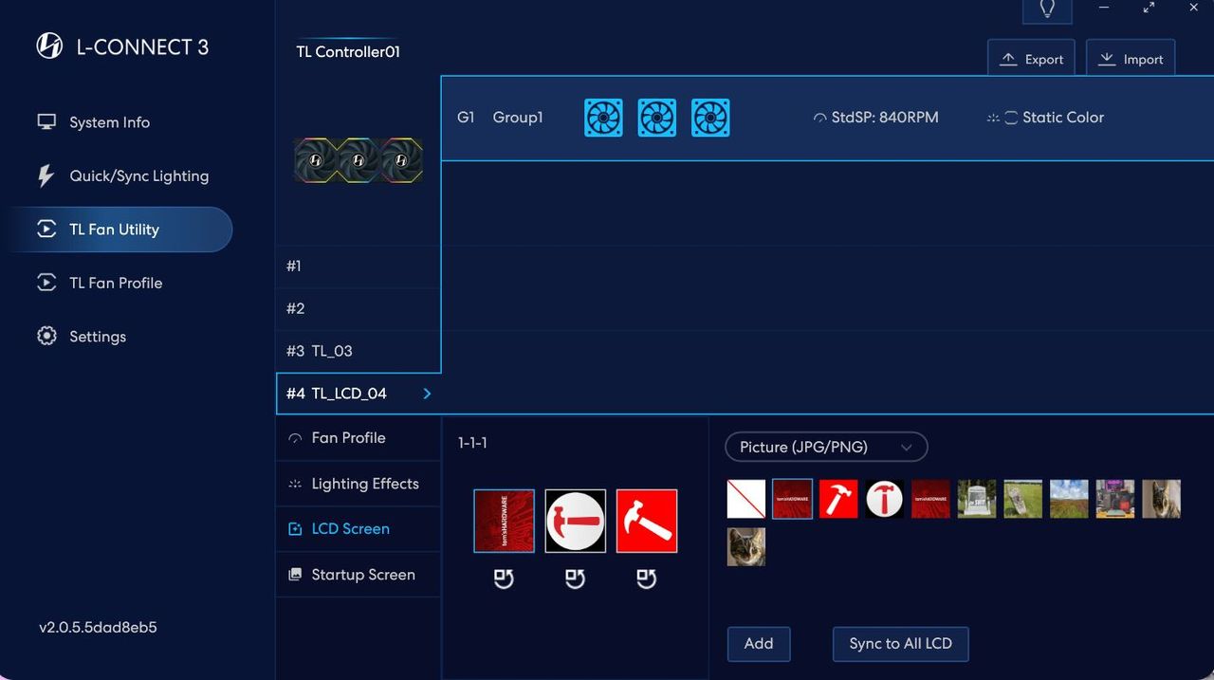Screen dimensions: 1214x680
Task: Open the Picture (JPG/PNG) dropdown
Action: (826, 447)
